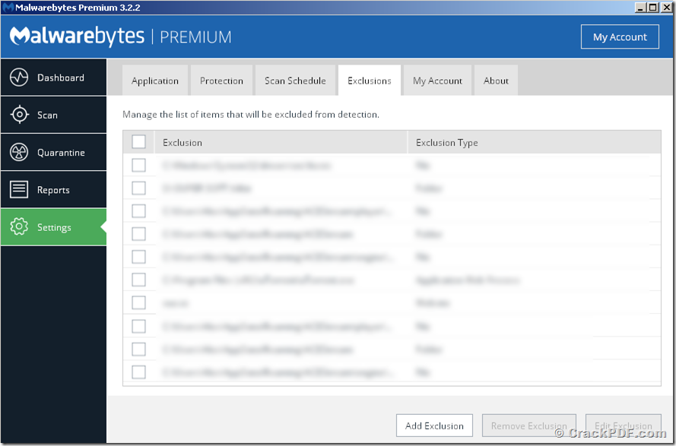Image resolution: width=676 pixels, height=446 pixels.
Task: Switch to the Scan Schedule tab
Action: (295, 81)
